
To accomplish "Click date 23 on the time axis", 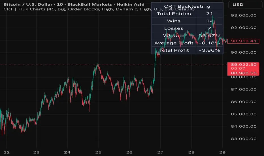I will [x=36, y=152].
